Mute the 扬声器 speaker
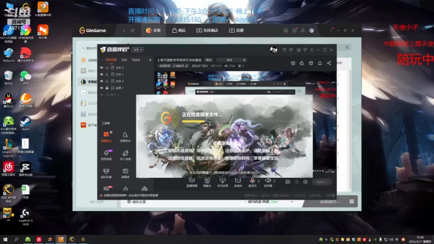The height and width of the screenshot is (244, 434). (x=267, y=182)
